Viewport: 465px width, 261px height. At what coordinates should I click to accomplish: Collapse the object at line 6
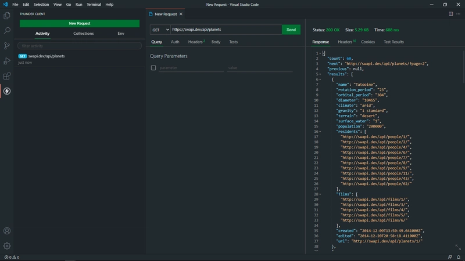click(x=320, y=79)
